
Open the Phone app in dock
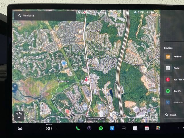click(78, 128)
